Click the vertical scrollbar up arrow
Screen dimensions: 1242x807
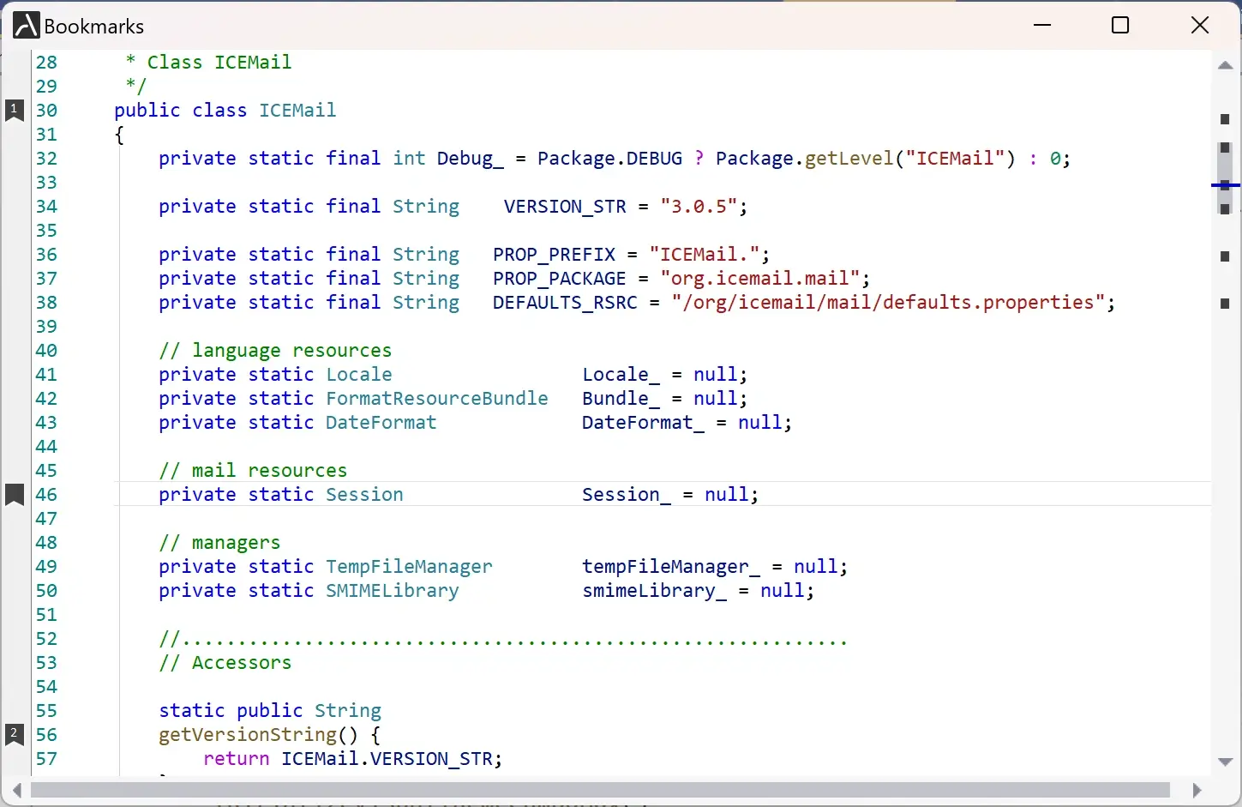pos(1225,65)
